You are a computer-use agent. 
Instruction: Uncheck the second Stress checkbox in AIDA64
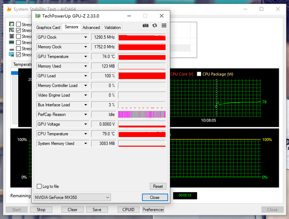pyautogui.click(x=18, y=30)
